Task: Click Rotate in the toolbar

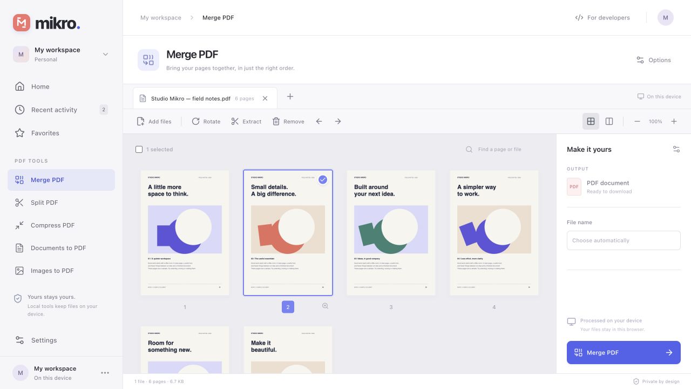Action: tap(206, 122)
